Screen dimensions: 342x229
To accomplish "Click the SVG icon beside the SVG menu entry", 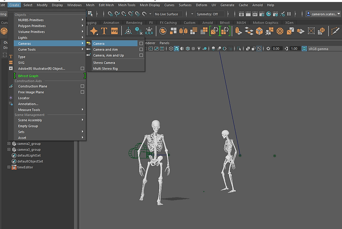I will (x=11, y=63).
